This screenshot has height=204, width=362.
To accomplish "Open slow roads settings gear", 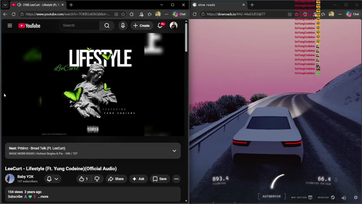I will (x=356, y=197).
